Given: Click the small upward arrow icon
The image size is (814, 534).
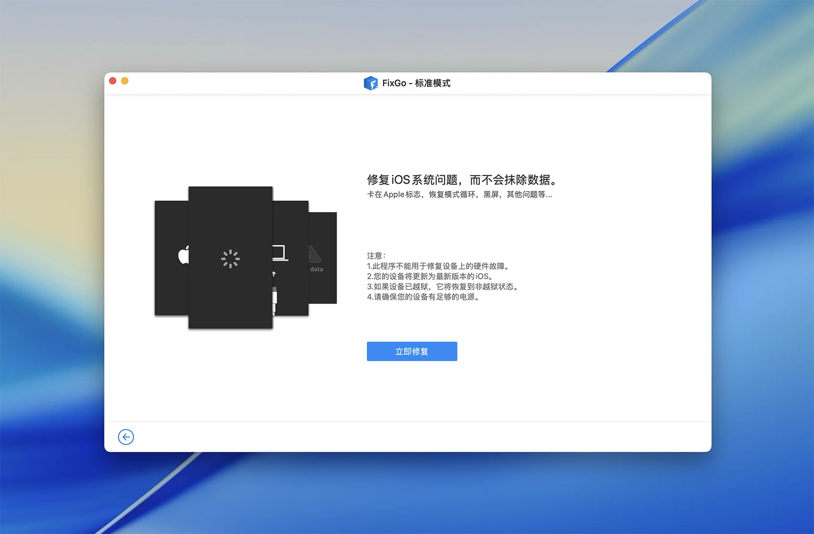Looking at the screenshot, I should 274,274.
